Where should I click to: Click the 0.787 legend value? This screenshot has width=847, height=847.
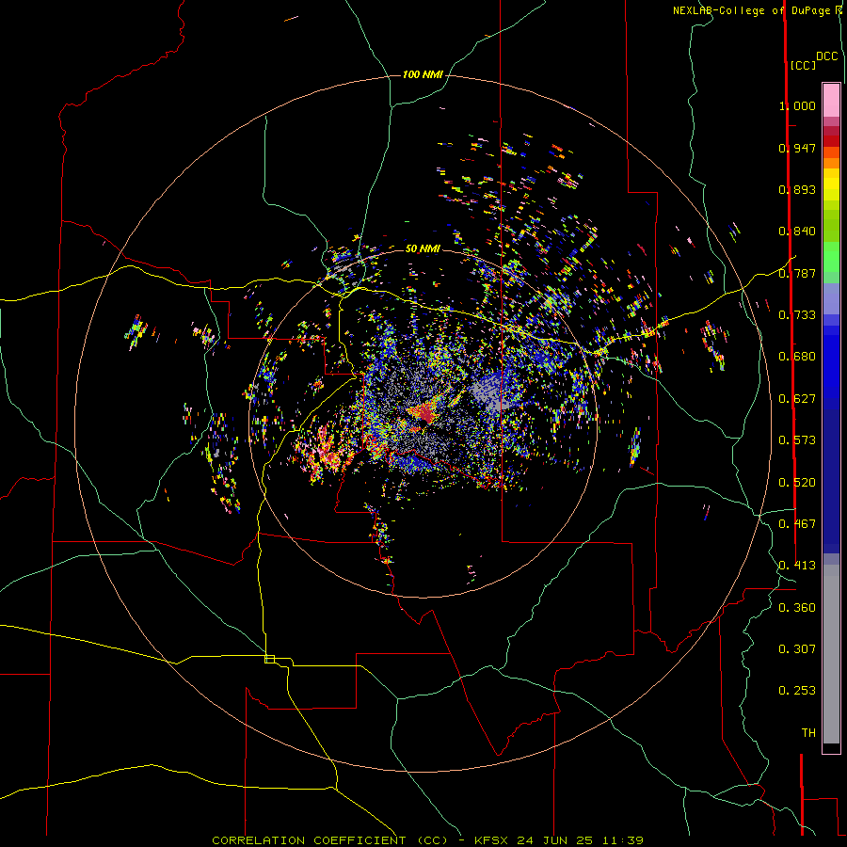point(797,273)
